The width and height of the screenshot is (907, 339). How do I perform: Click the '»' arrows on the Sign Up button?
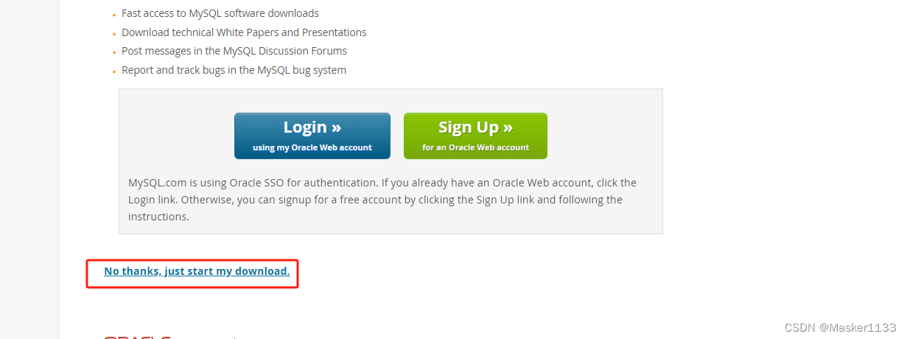click(508, 127)
